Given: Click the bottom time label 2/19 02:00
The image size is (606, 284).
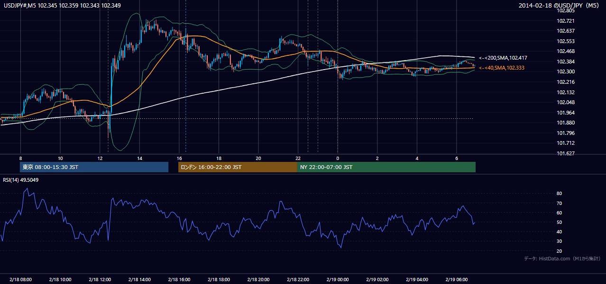Looking at the screenshot, I should pyautogui.click(x=377, y=279).
